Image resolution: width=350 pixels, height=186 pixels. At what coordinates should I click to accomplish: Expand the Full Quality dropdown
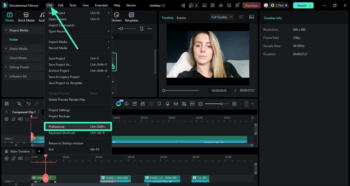click(x=222, y=17)
